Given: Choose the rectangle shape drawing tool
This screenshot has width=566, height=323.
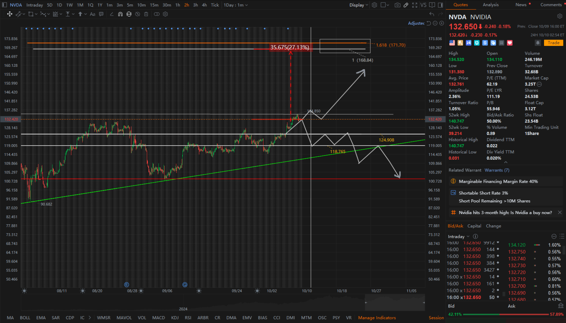Looking at the screenshot, I should (31, 14).
